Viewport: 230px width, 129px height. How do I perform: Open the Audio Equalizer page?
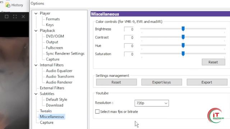59,71
